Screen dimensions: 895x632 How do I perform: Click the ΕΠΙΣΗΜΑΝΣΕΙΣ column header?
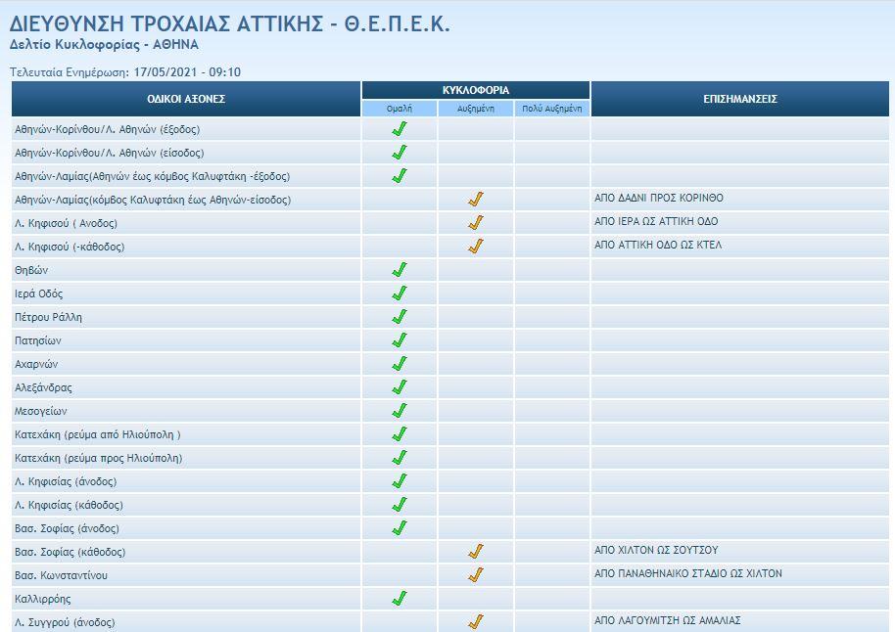coord(739,99)
